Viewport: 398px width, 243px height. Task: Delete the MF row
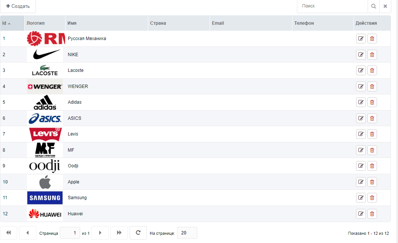[x=372, y=150]
